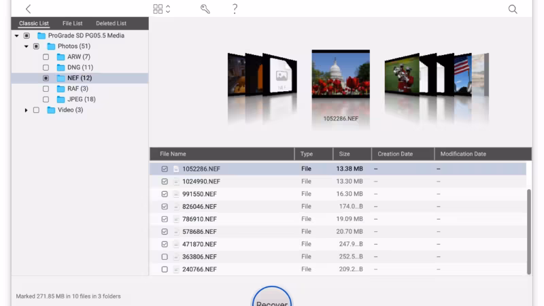Screen dimensions: 544x306
Task: Select the ProGrade SD PG05.5 Media folder icon
Action: [41, 36]
